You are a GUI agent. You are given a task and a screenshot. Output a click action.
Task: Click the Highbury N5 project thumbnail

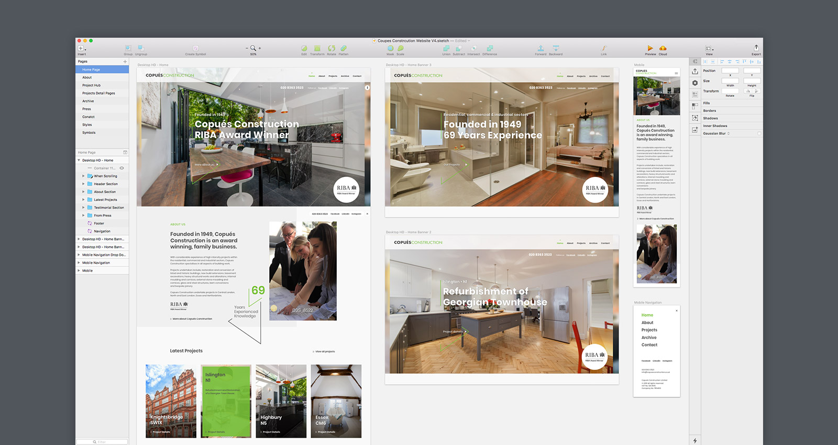tap(281, 401)
